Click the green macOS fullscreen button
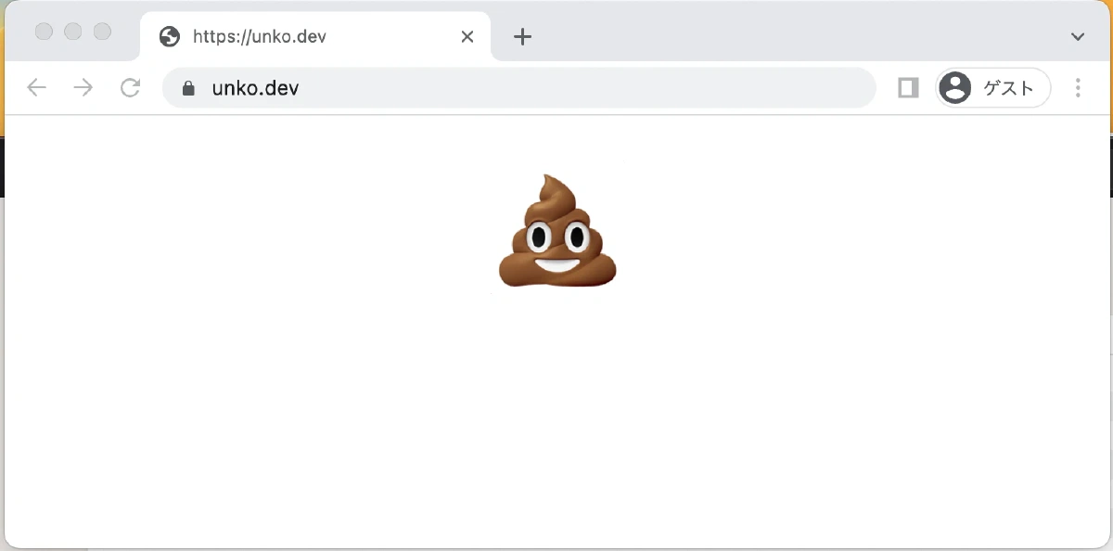1113x551 pixels. coord(101,31)
